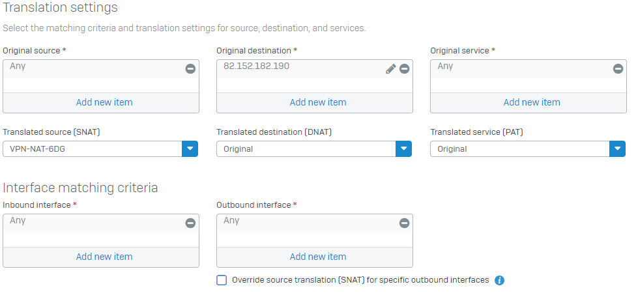Expand the Translated source (SNAT) dropdown arrow
This screenshot has height=297, width=638.
pos(190,149)
